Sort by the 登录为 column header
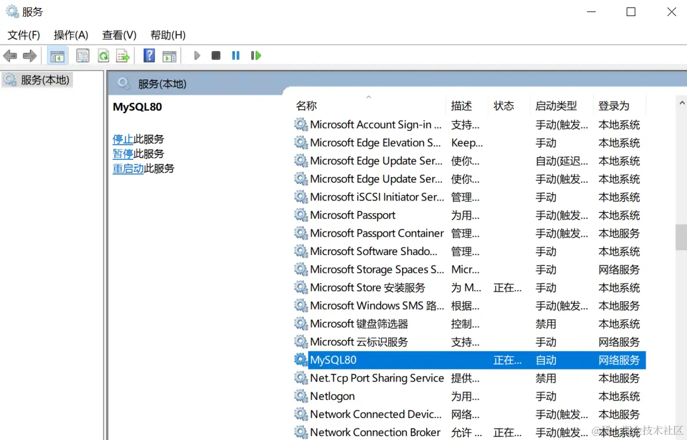 [x=619, y=106]
